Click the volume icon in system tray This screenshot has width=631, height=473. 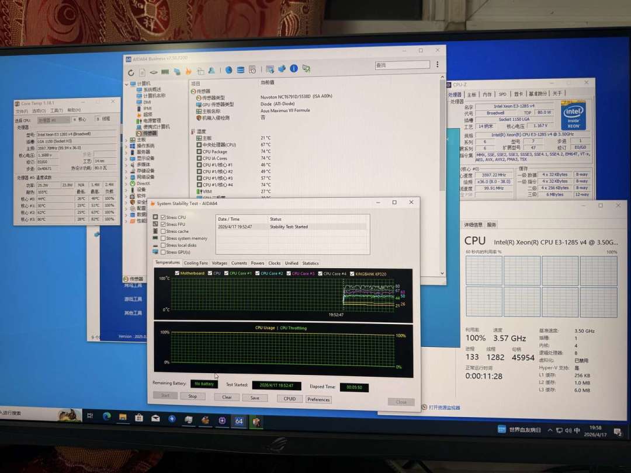[x=568, y=430]
